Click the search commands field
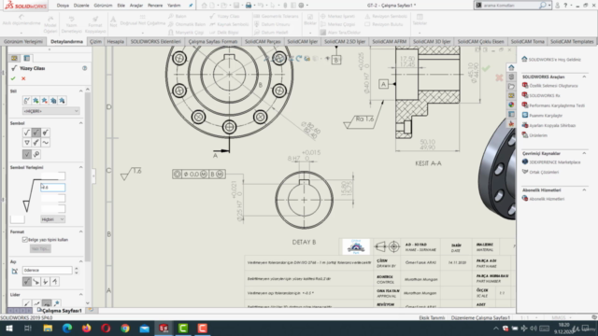The width and height of the screenshot is (598, 336). click(x=509, y=6)
